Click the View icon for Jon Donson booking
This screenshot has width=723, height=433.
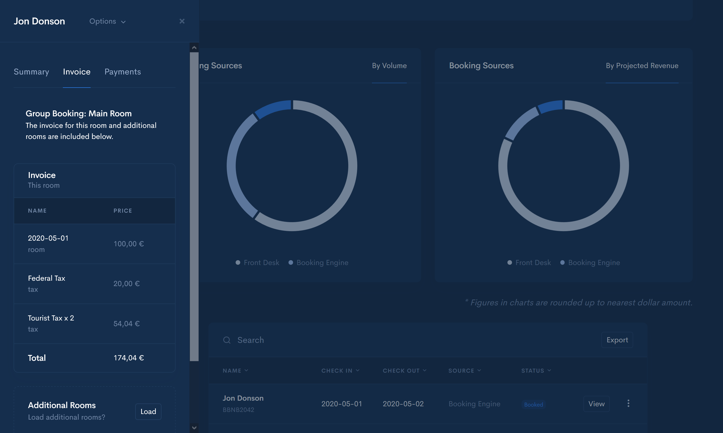pos(596,403)
